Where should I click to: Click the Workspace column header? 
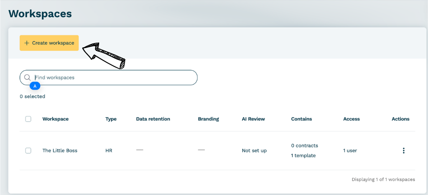pyautogui.click(x=56, y=119)
